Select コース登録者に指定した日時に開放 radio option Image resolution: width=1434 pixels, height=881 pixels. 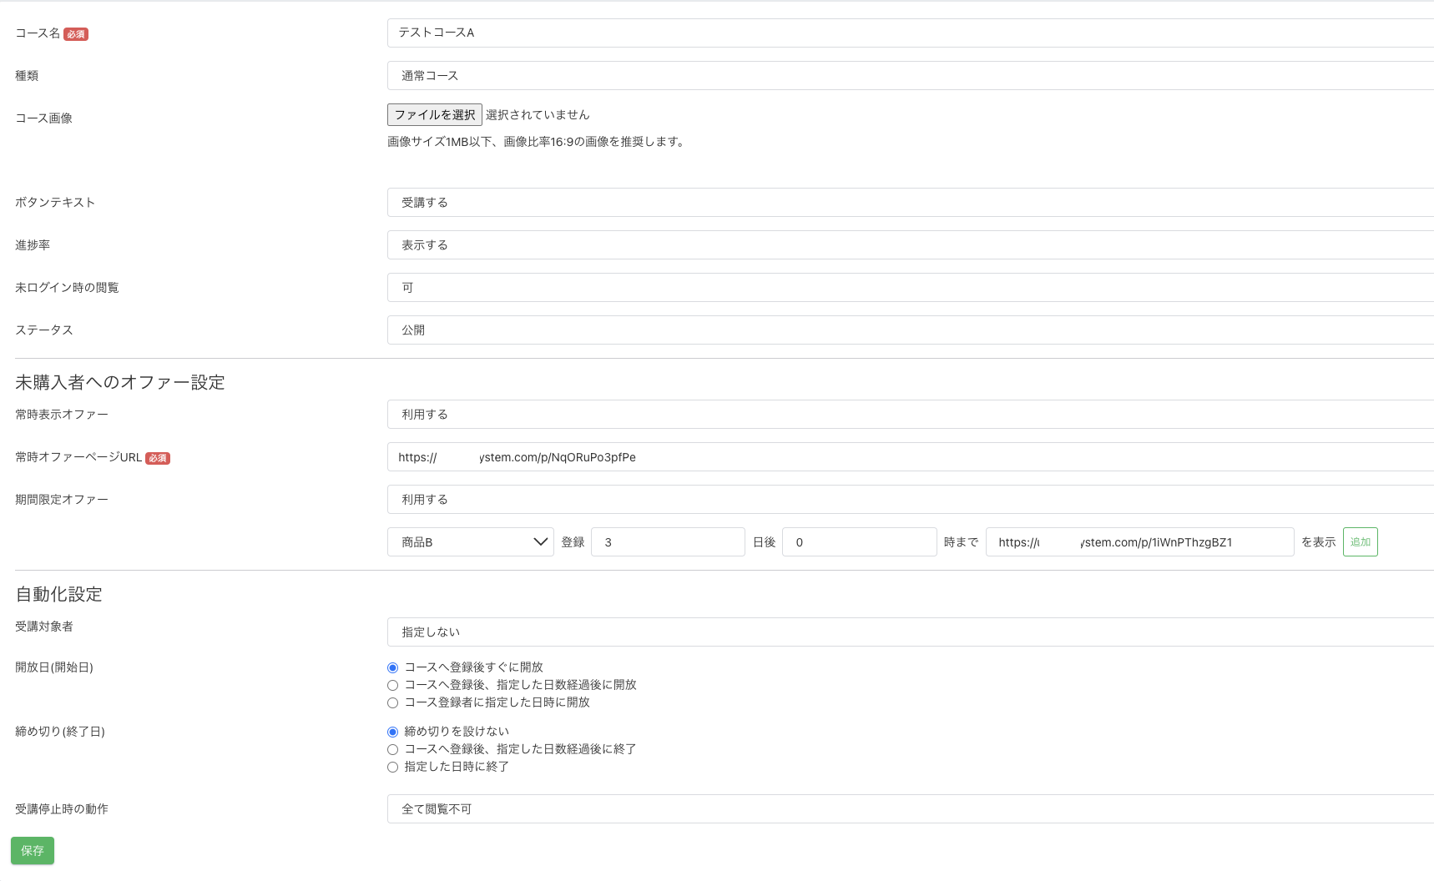point(392,702)
